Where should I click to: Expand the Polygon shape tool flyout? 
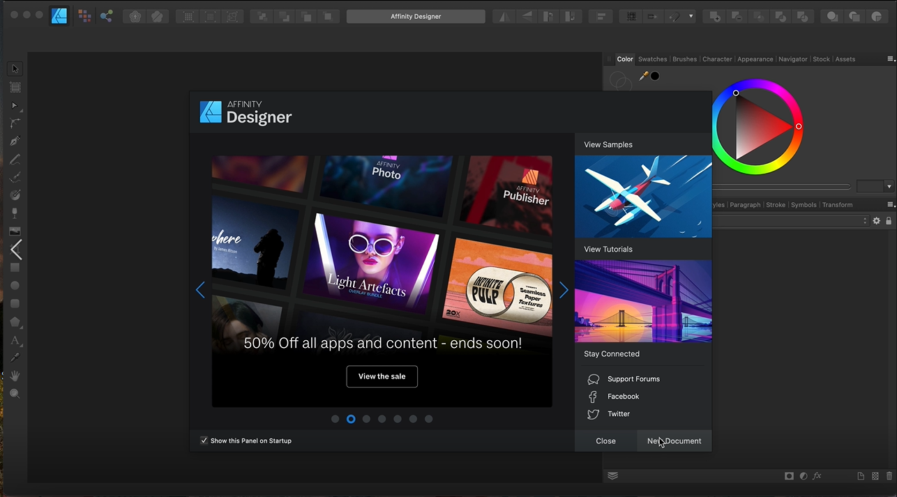pos(22,328)
